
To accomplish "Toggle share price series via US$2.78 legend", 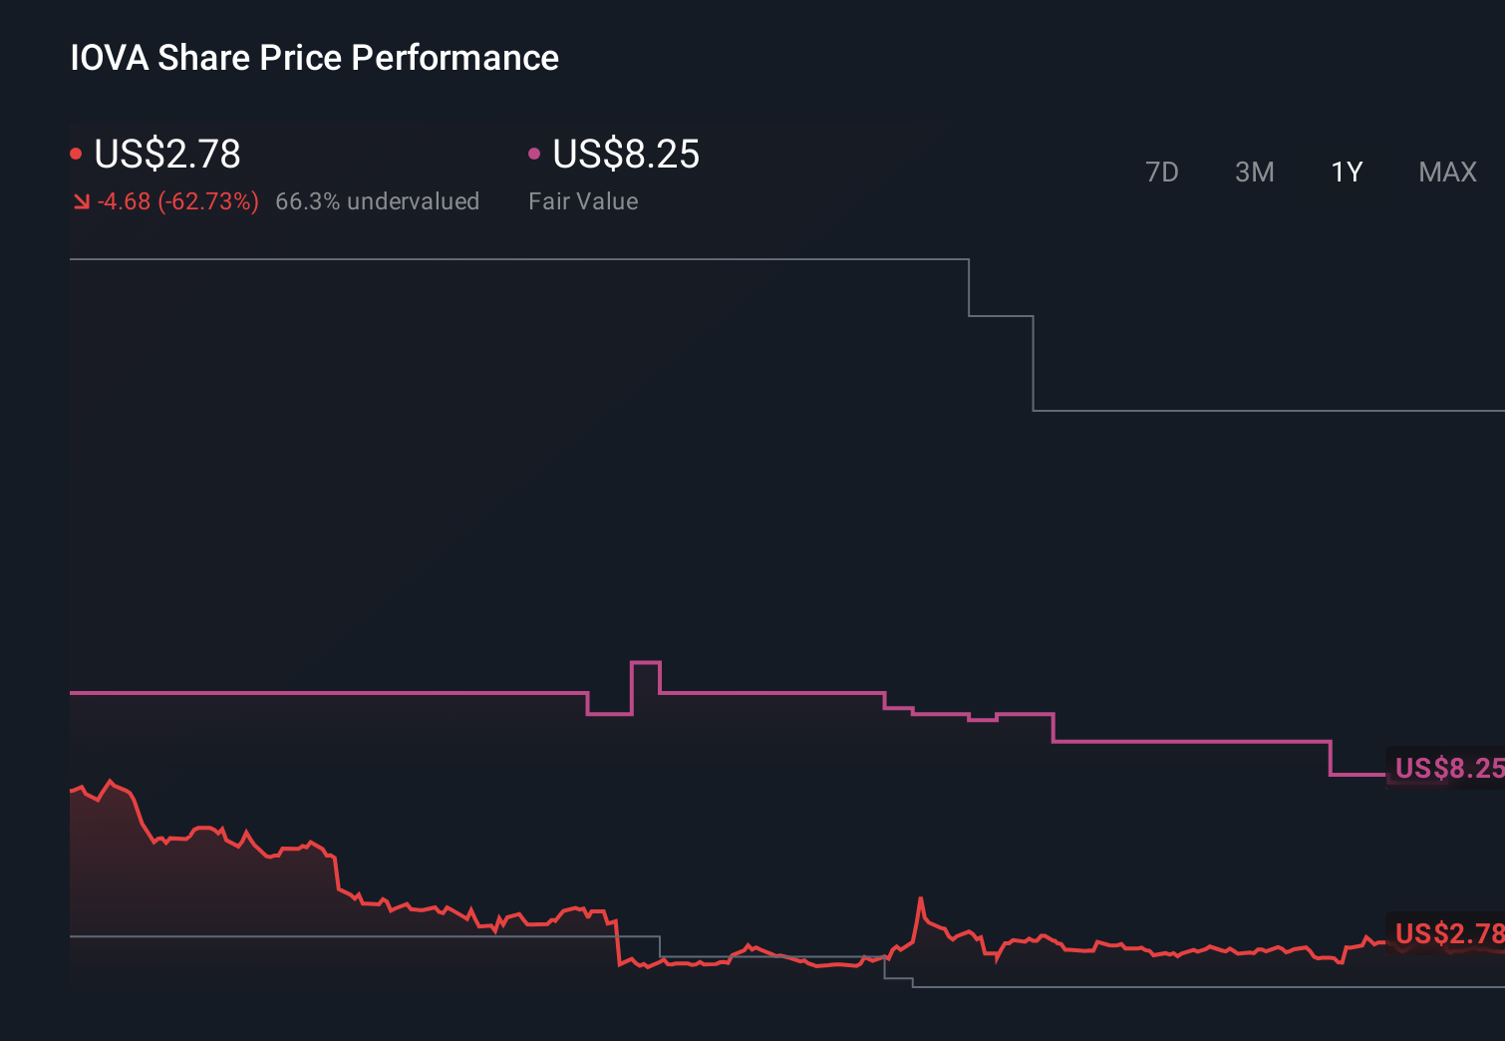I will [x=166, y=155].
